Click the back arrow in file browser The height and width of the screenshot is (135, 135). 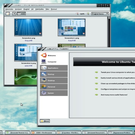click(14, 14)
